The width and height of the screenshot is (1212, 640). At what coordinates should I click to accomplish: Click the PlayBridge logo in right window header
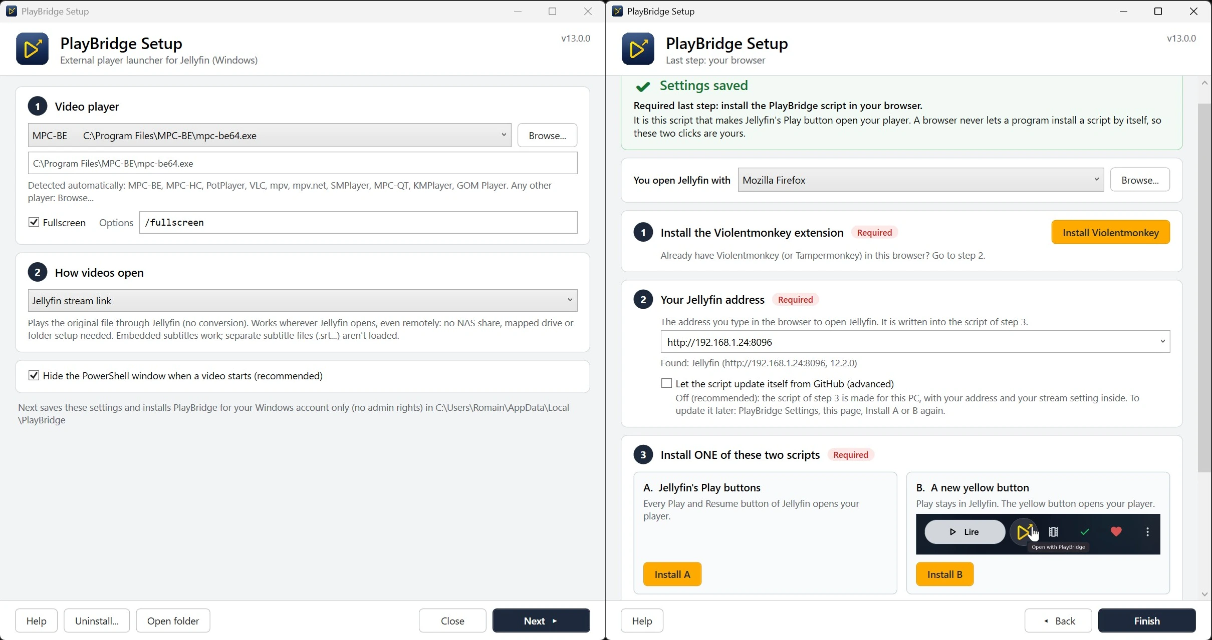[638, 49]
